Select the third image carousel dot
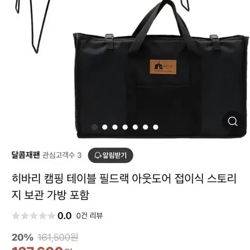This screenshot has width=250, height=250. coord(115,127)
